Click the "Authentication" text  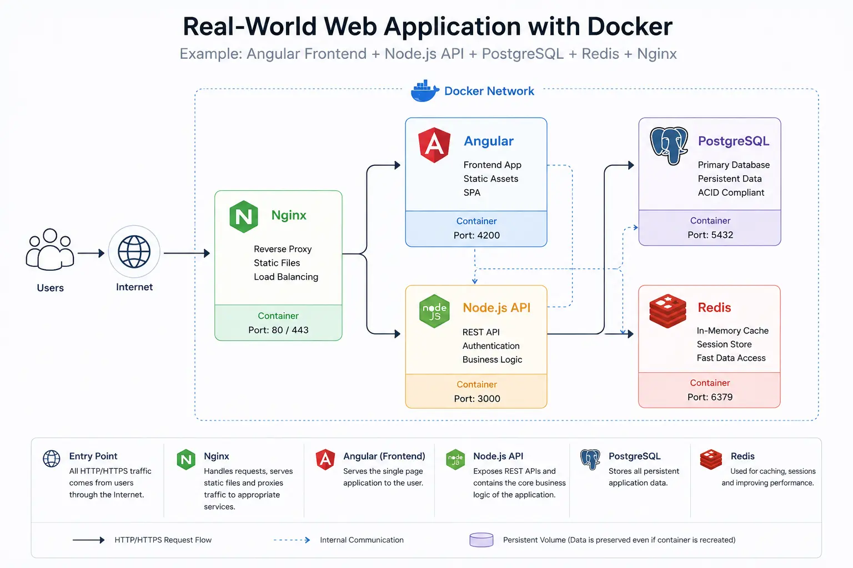(491, 346)
